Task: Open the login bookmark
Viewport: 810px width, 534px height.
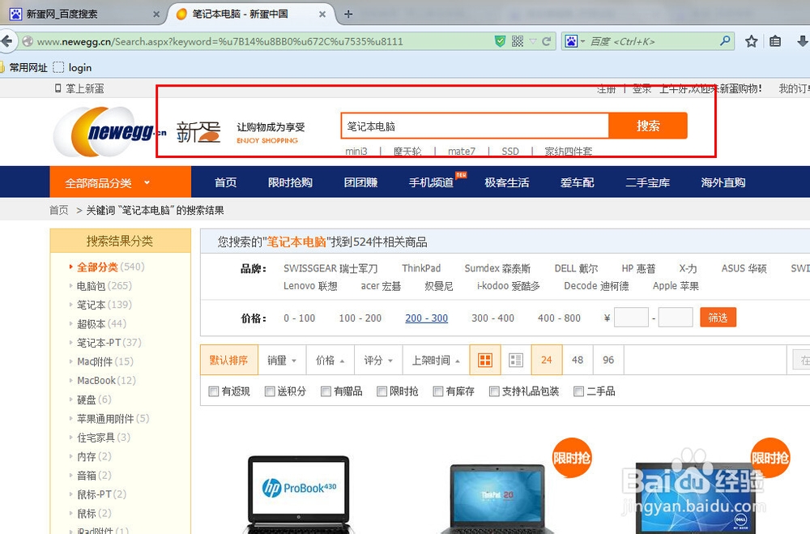Action: click(x=72, y=68)
